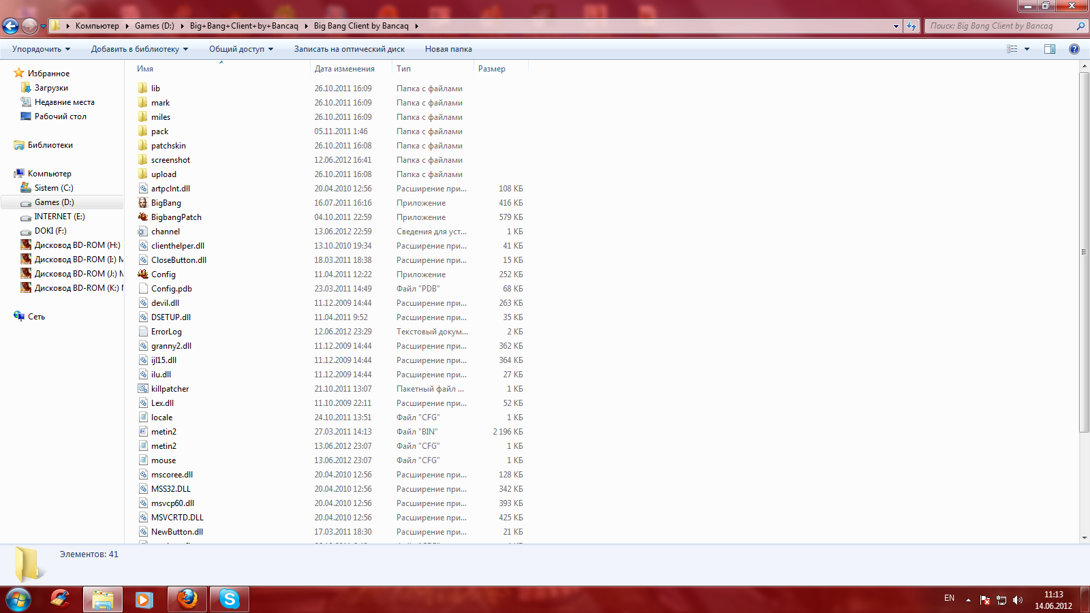
Task: Open the Windows Start button
Action: coord(18,599)
